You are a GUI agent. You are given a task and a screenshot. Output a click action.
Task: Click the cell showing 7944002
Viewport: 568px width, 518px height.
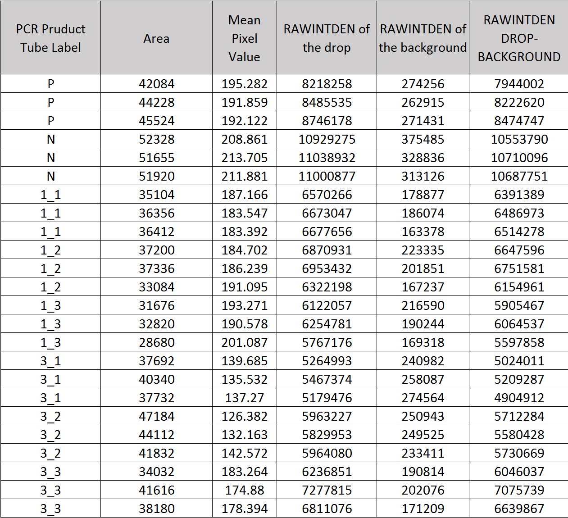pos(519,84)
